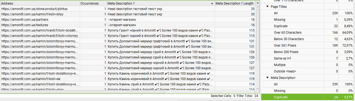The height and width of the screenshot is (101, 355).
Task: Select the stone-product/plintus URL row
Action: (128, 9)
